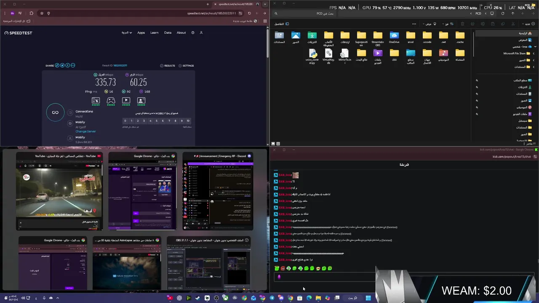This screenshot has height=303, width=539.
Task: Open the About menu on Speedtest
Action: click(x=181, y=32)
